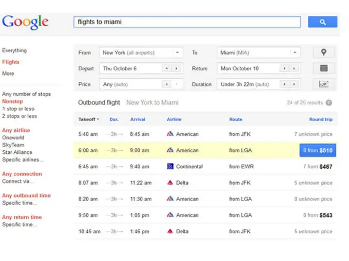Image resolution: width=349 pixels, height=261 pixels.
Task: Open the More search categories
Action: (x=8, y=74)
